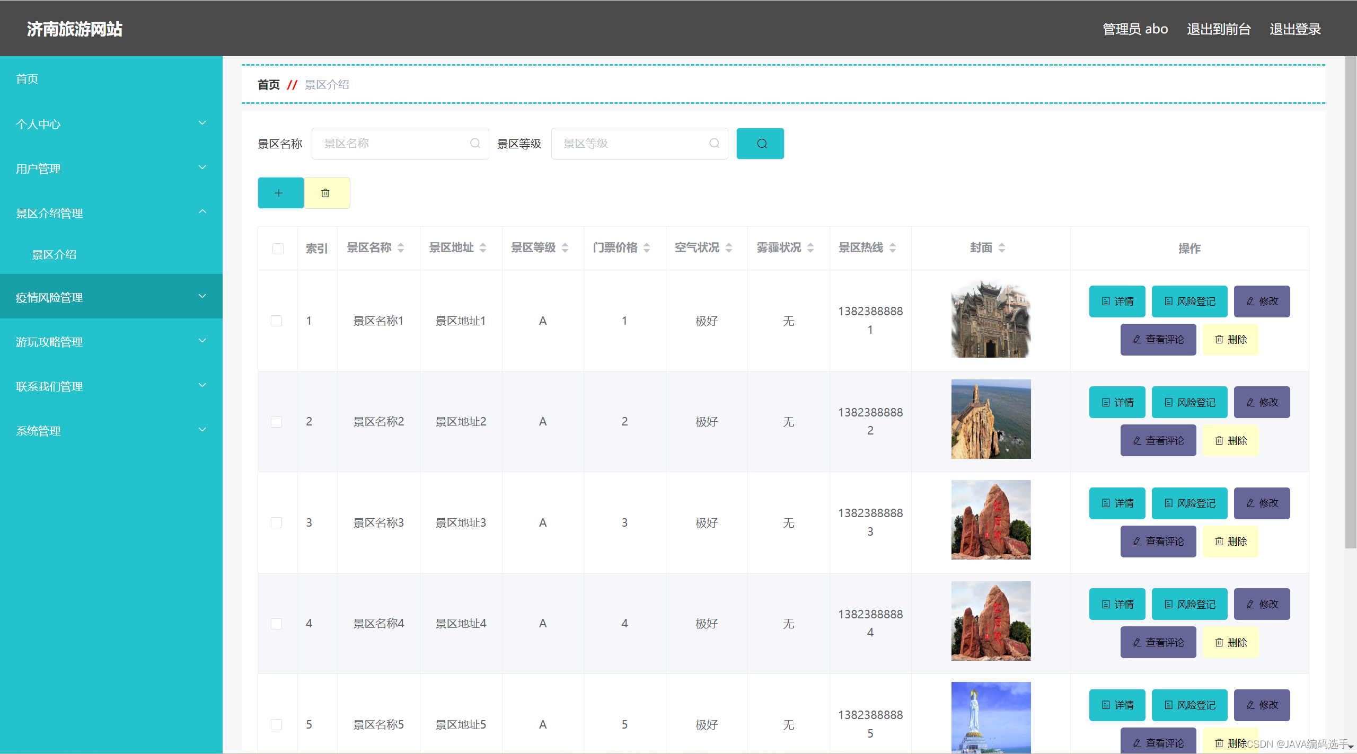Sort table by 景区地址 column arrows
Image resolution: width=1357 pixels, height=754 pixels.
[x=483, y=248]
